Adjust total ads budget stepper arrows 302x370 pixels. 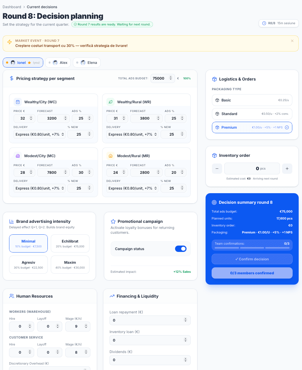click(171, 78)
